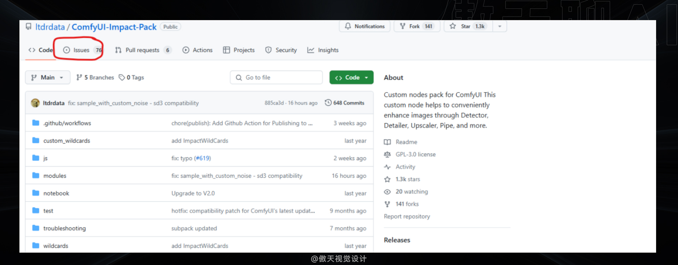Open the js folder

pos(46,158)
